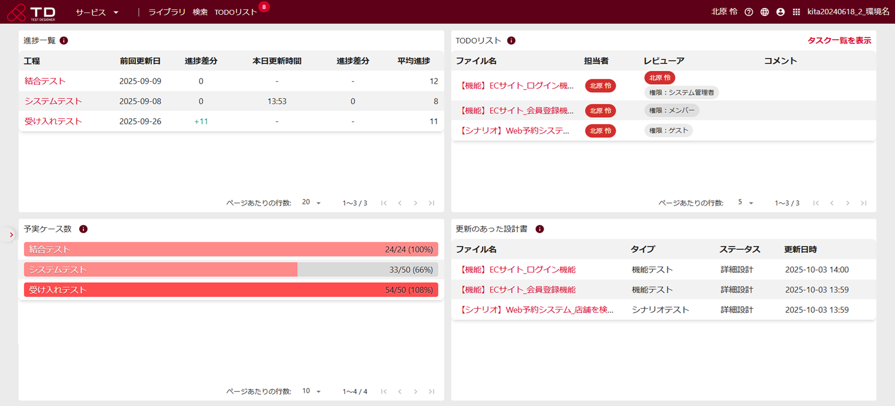Click the TD Test Designer logo
Image resolution: width=895 pixels, height=406 pixels.
31,12
